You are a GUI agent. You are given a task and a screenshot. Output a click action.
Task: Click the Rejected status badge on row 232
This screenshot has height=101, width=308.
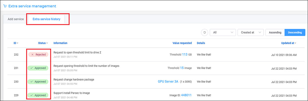(38, 54)
